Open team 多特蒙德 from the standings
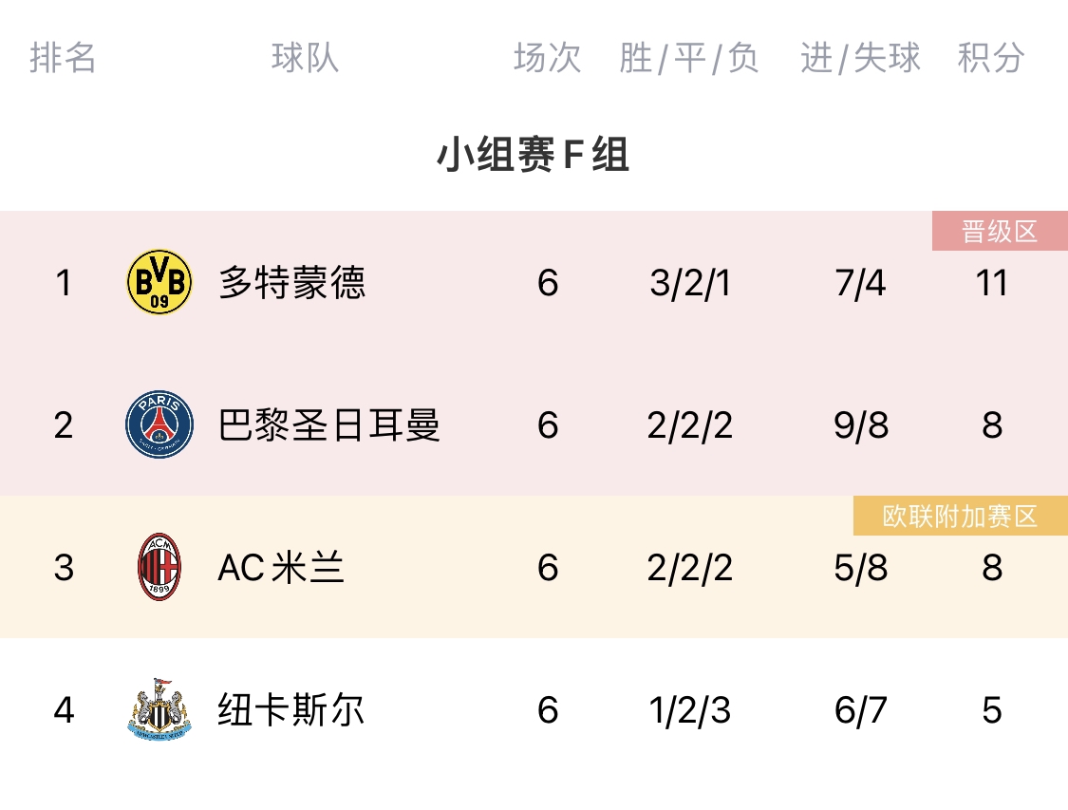Screen dimensions: 1068x810 pos(291,283)
